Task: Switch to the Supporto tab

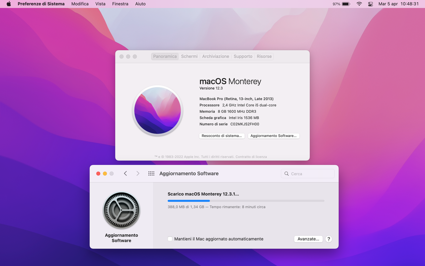Action: 243,57
